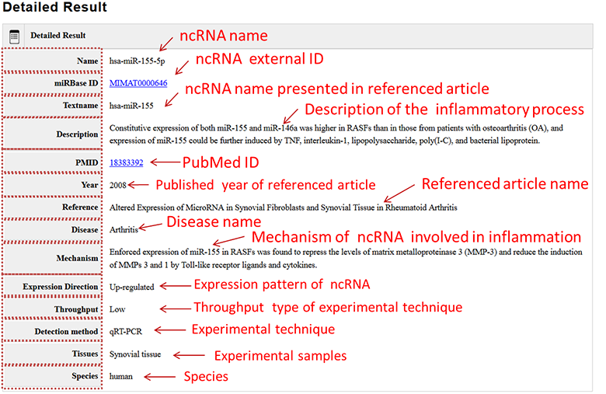Click the 'Throughput' field label

coord(76,309)
